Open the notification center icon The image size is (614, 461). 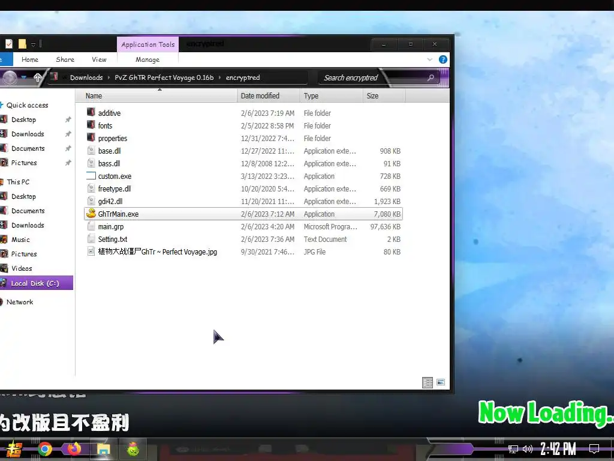tap(594, 449)
